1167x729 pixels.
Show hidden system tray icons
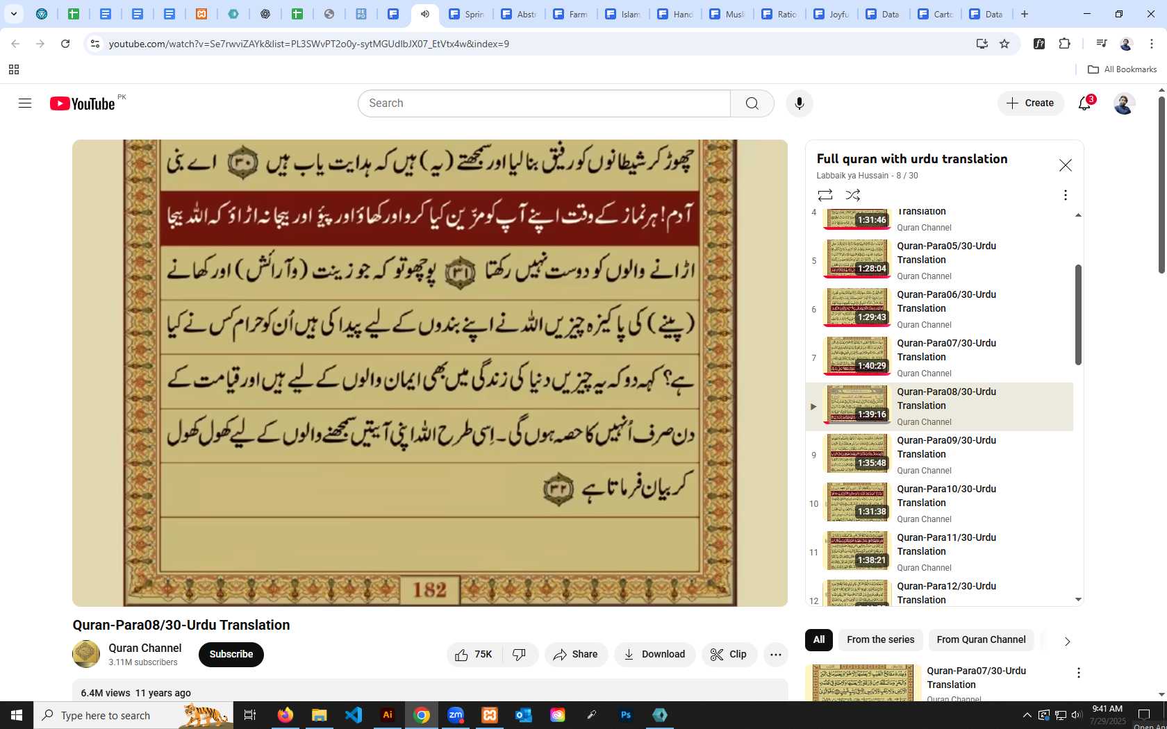pyautogui.click(x=1027, y=715)
